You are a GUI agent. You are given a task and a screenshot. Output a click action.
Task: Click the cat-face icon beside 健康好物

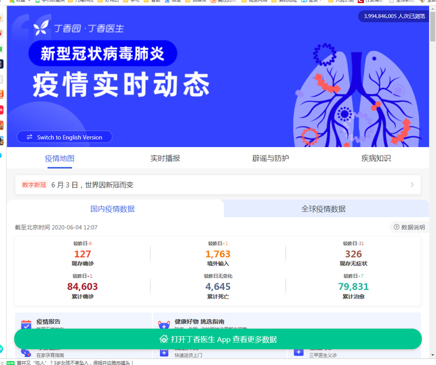click(x=164, y=324)
